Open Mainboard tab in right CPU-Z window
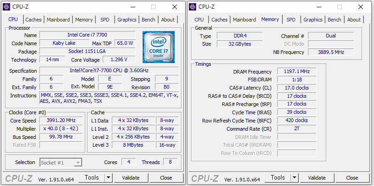 [x=244, y=20]
